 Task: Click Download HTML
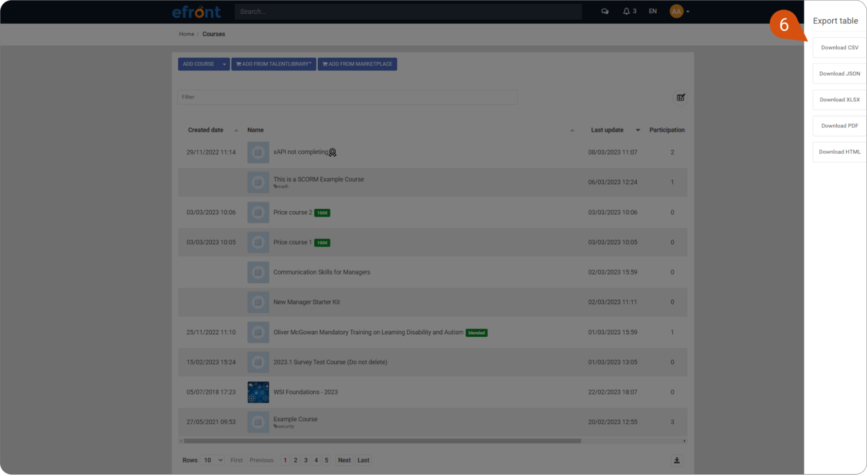pos(839,152)
